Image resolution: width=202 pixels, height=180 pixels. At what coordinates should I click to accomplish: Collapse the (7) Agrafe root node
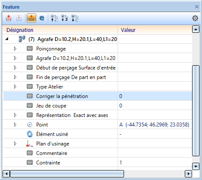click(6, 39)
